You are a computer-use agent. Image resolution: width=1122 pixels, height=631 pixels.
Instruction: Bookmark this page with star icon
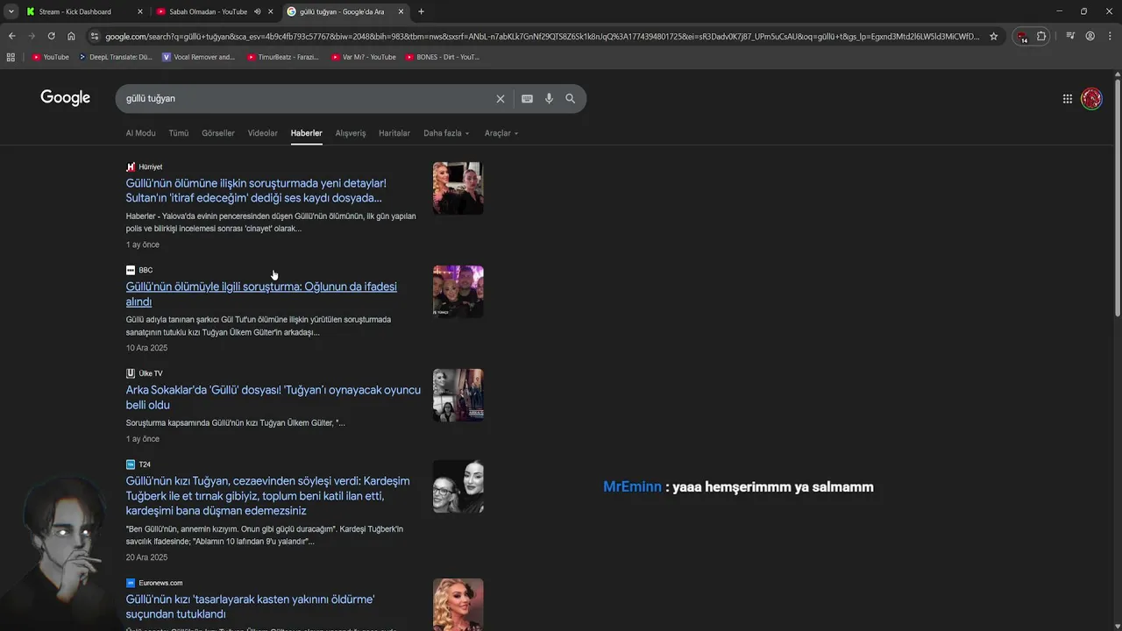pyautogui.click(x=993, y=36)
